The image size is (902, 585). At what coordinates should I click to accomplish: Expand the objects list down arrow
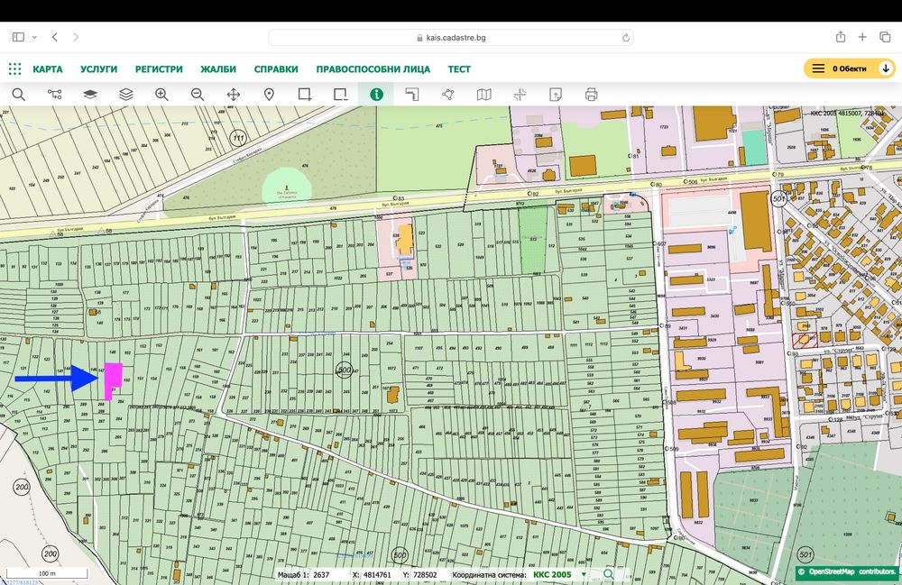[x=886, y=69]
